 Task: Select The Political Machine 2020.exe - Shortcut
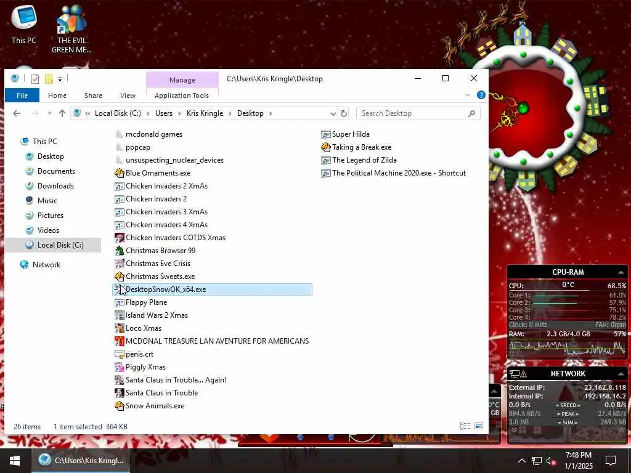pyautogui.click(x=399, y=173)
